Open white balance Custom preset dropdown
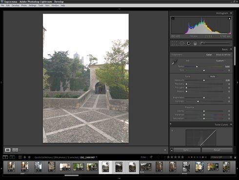 220,60
